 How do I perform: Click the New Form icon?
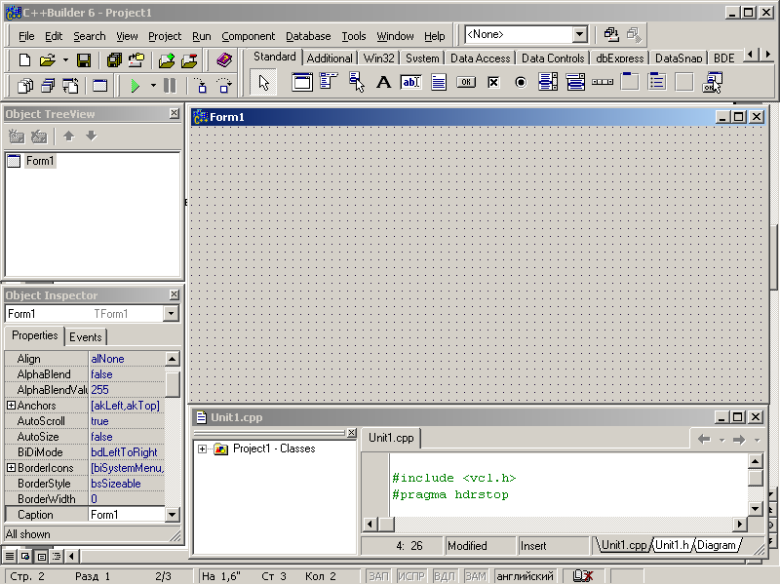100,86
